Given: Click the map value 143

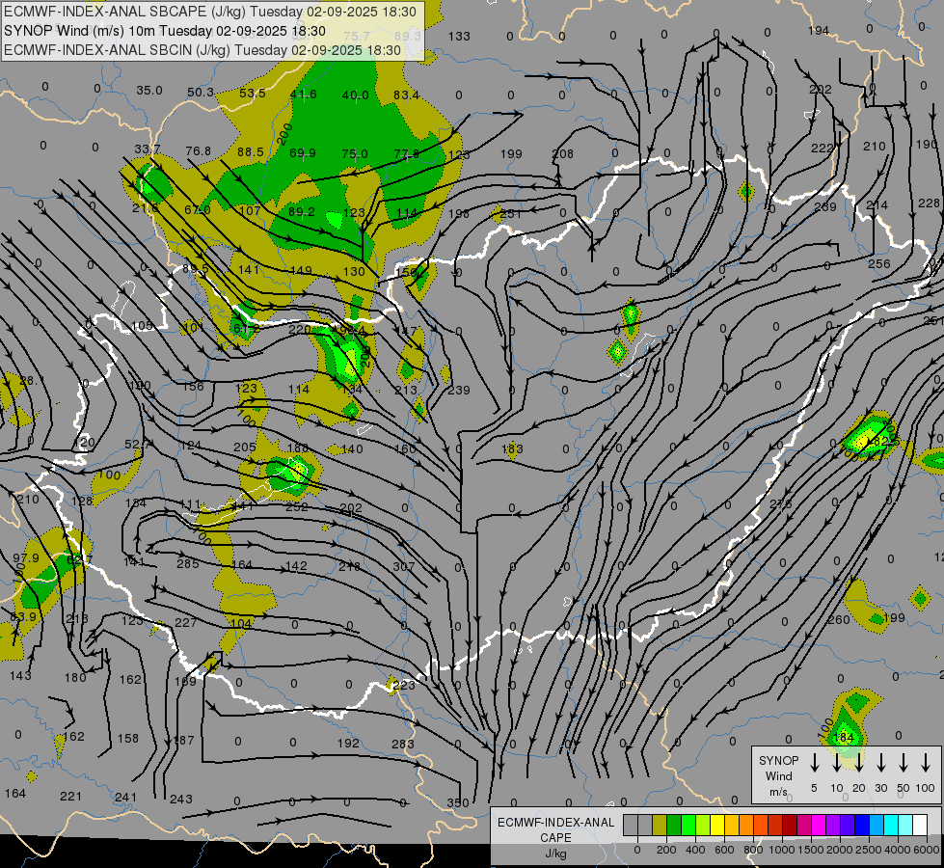Looking at the screenshot, I should (20, 676).
